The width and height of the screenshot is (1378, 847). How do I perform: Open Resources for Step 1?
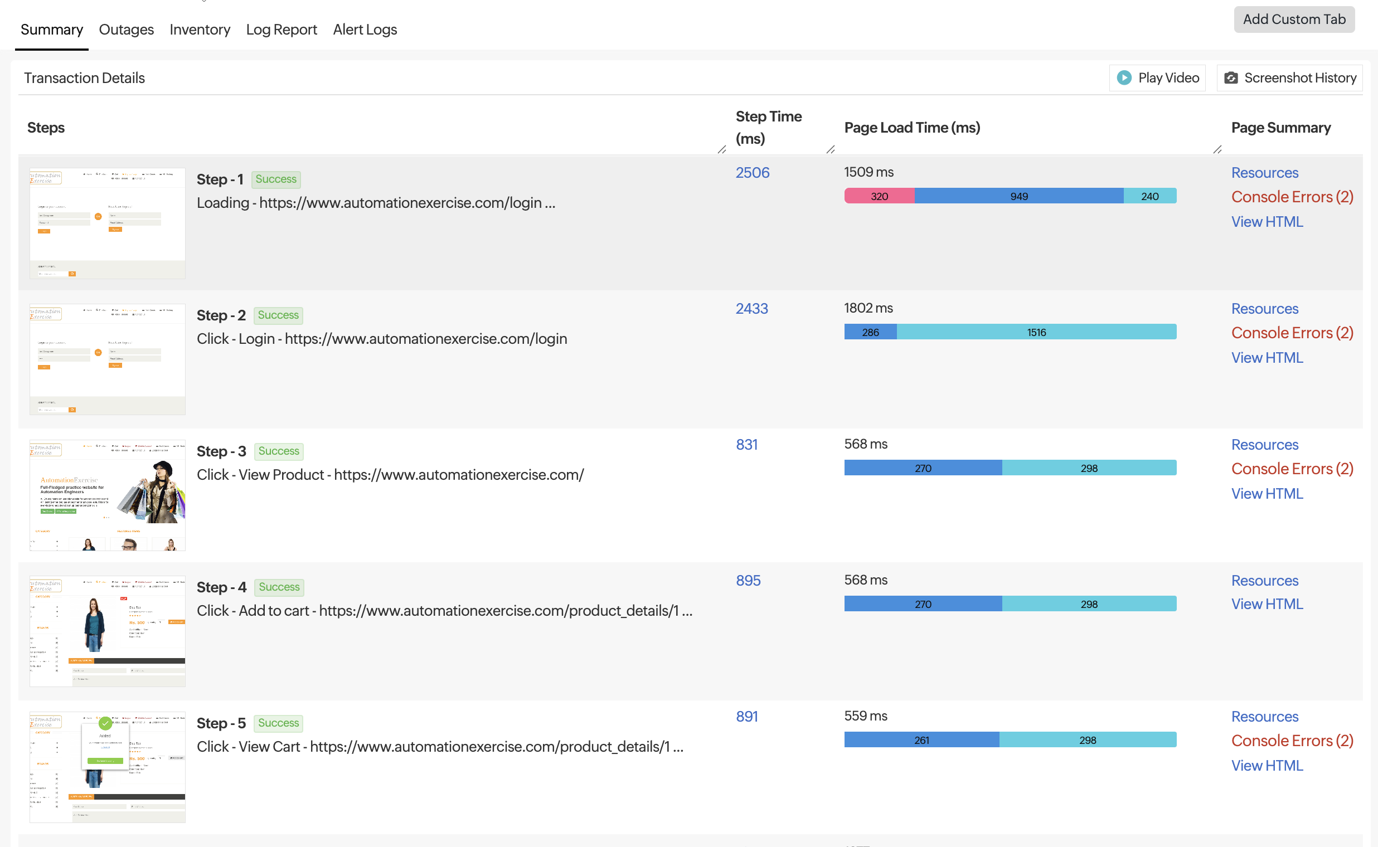click(x=1264, y=173)
